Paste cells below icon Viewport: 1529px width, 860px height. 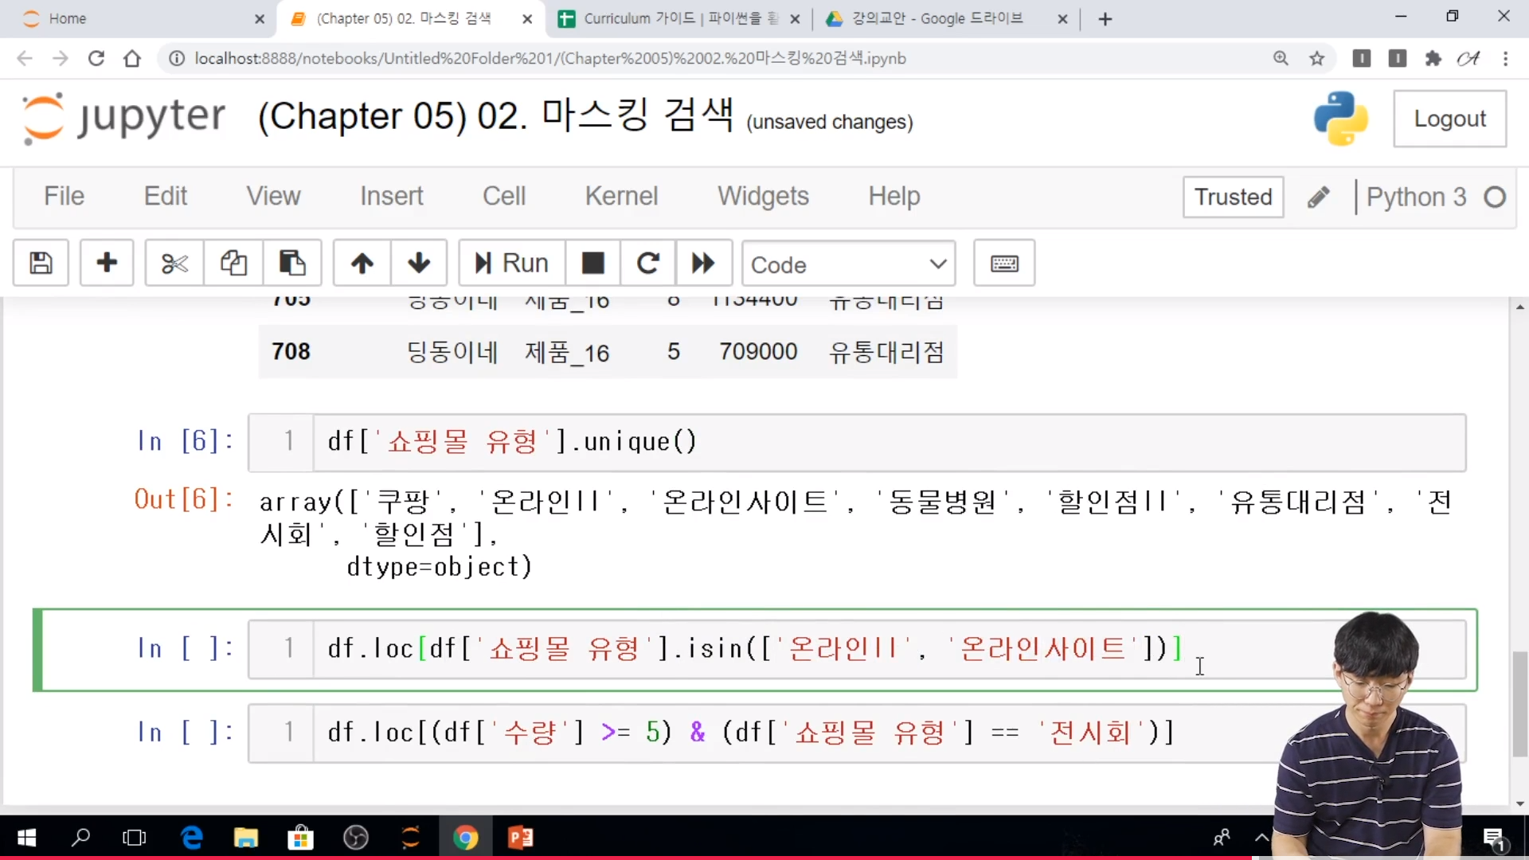coord(291,263)
